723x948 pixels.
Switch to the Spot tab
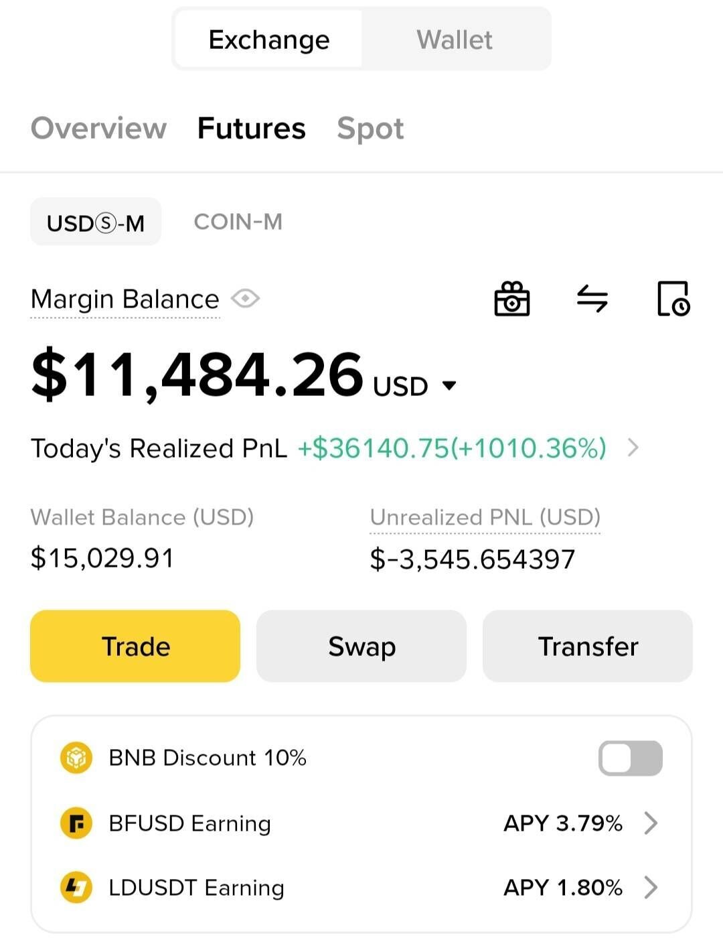tap(370, 128)
